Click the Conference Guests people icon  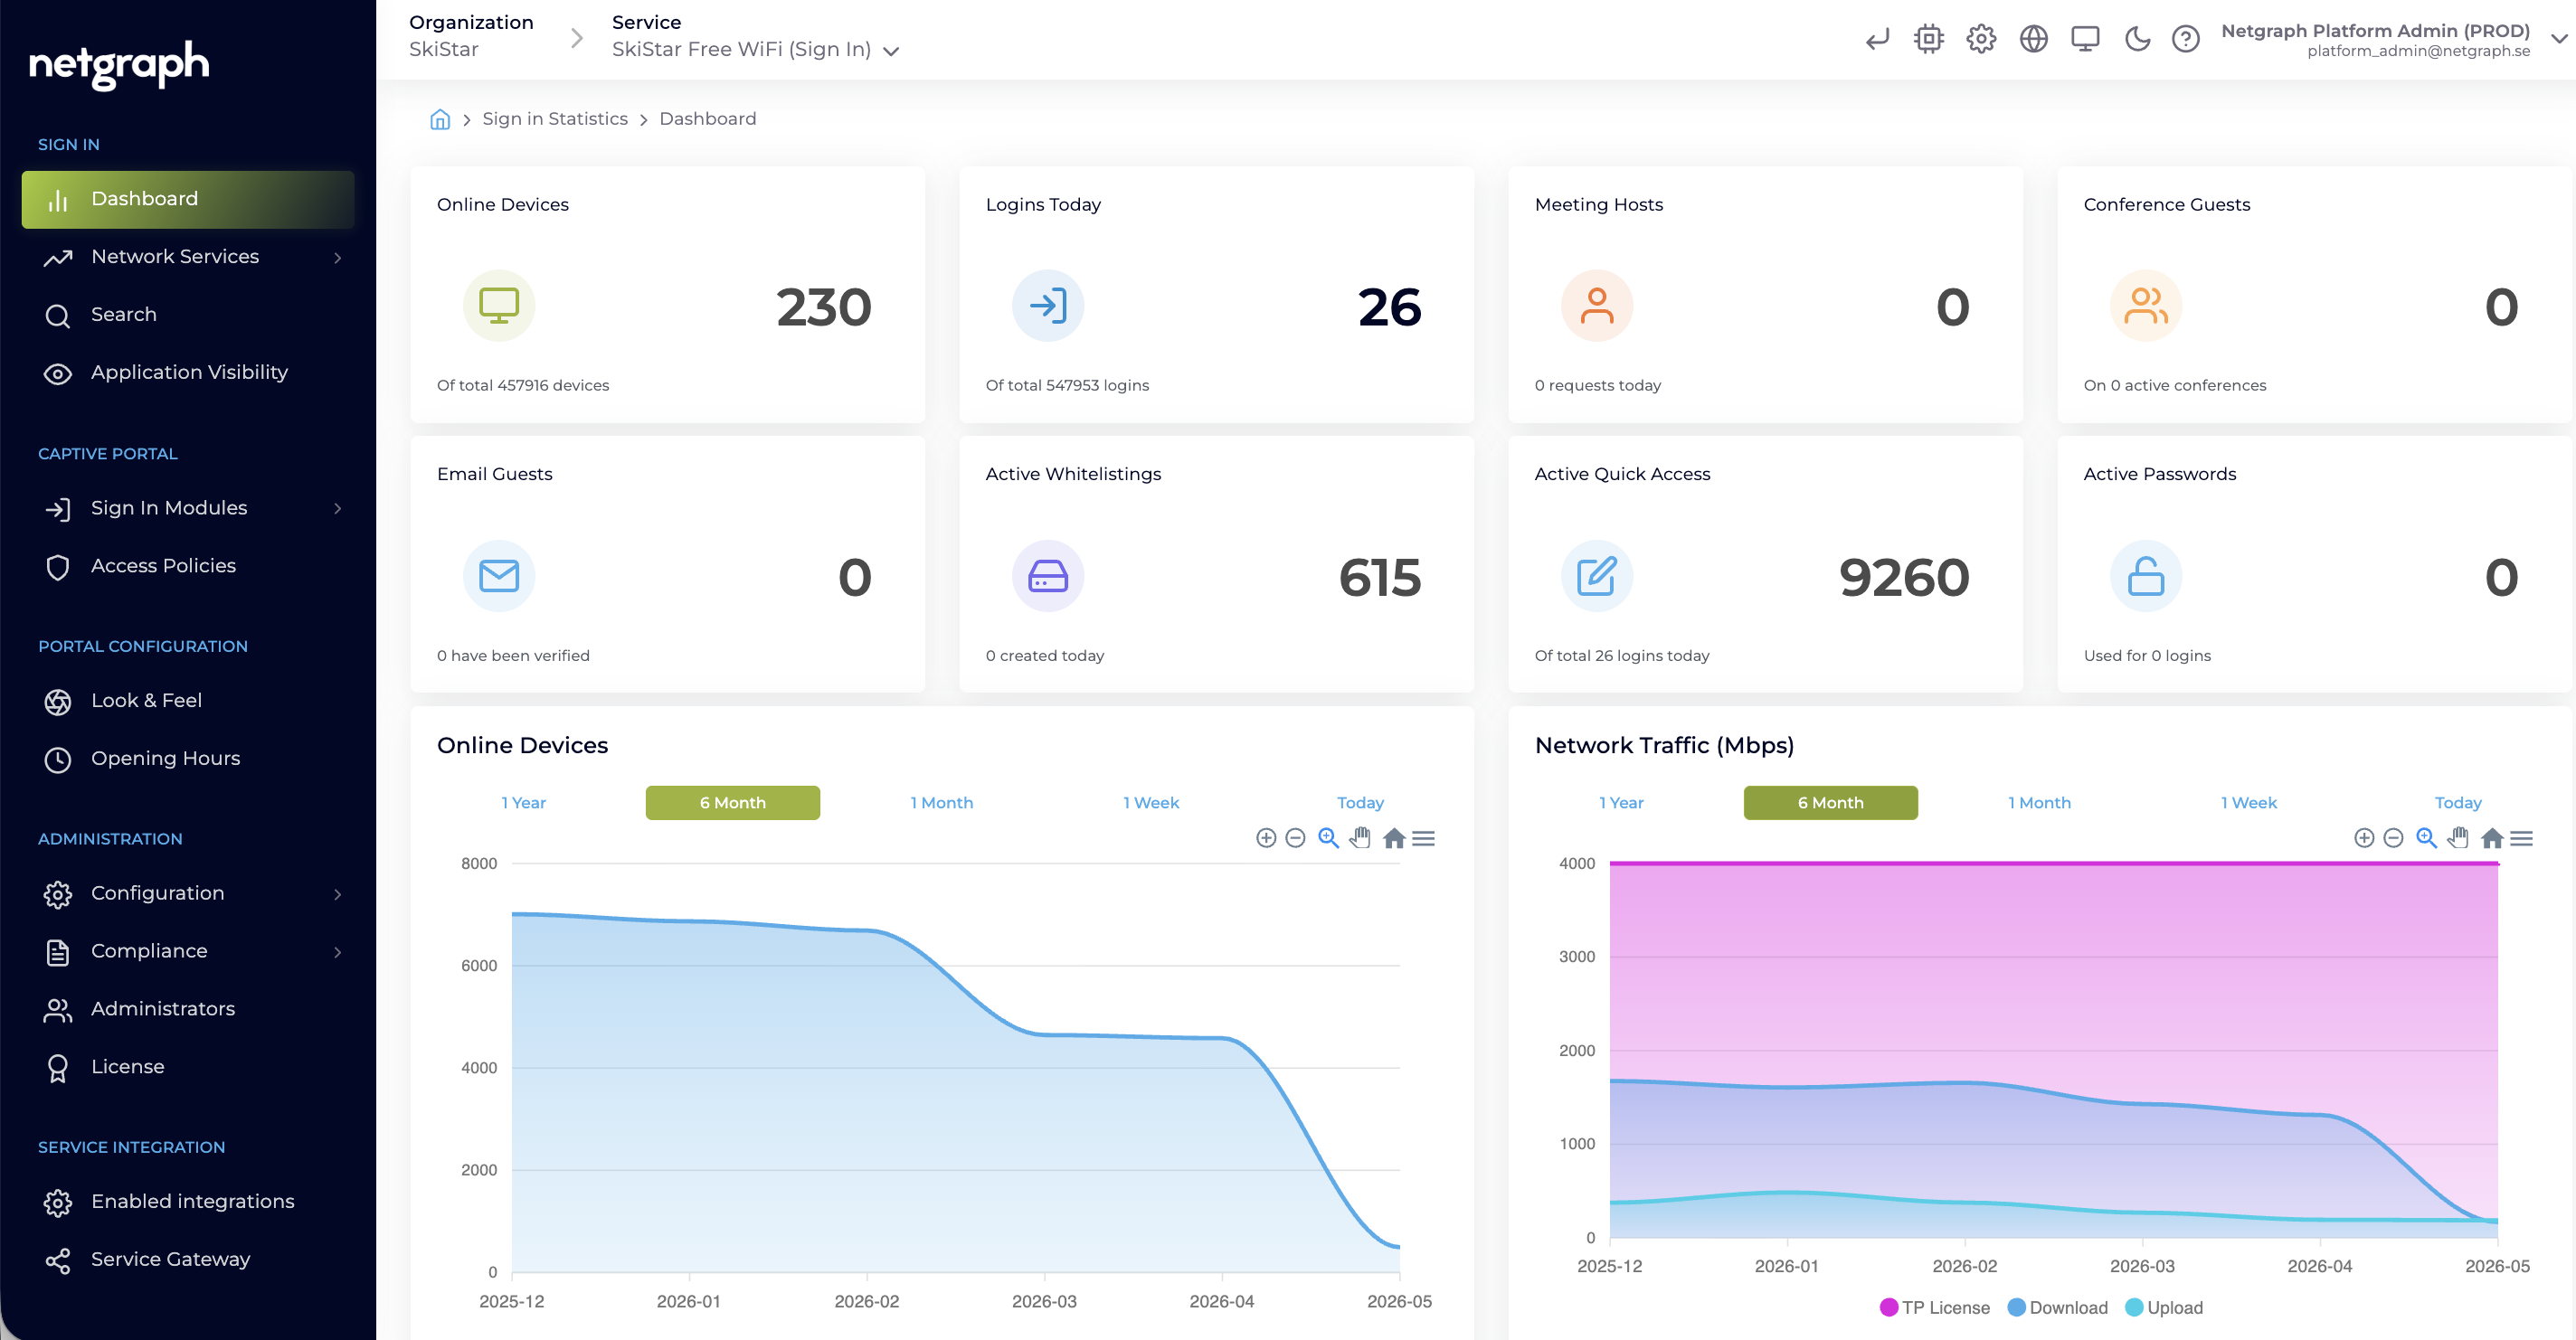(x=2146, y=306)
